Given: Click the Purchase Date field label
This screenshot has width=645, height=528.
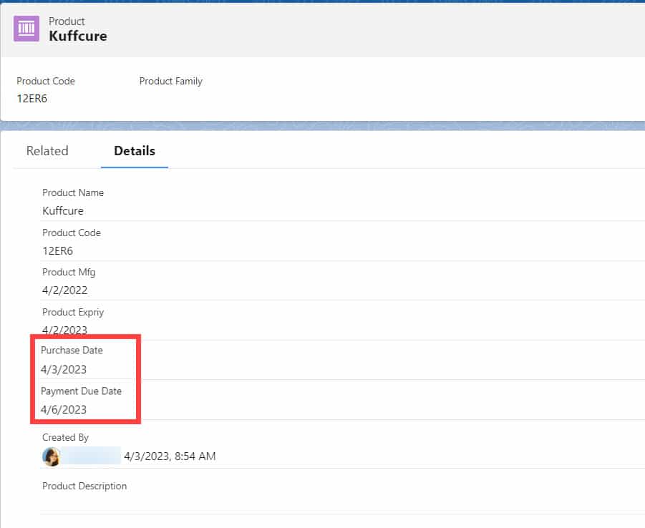Looking at the screenshot, I should pyautogui.click(x=71, y=351).
